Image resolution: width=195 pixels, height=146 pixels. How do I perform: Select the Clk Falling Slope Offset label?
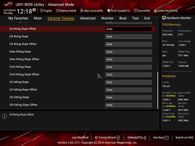tap(23, 105)
